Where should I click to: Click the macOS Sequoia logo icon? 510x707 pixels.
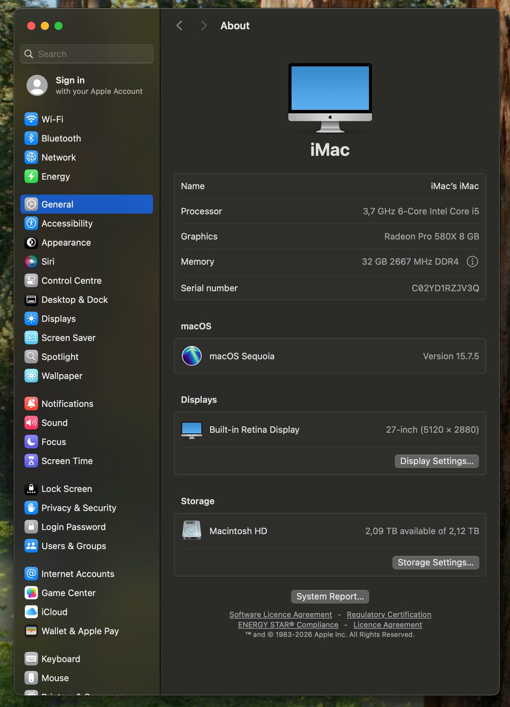click(192, 356)
